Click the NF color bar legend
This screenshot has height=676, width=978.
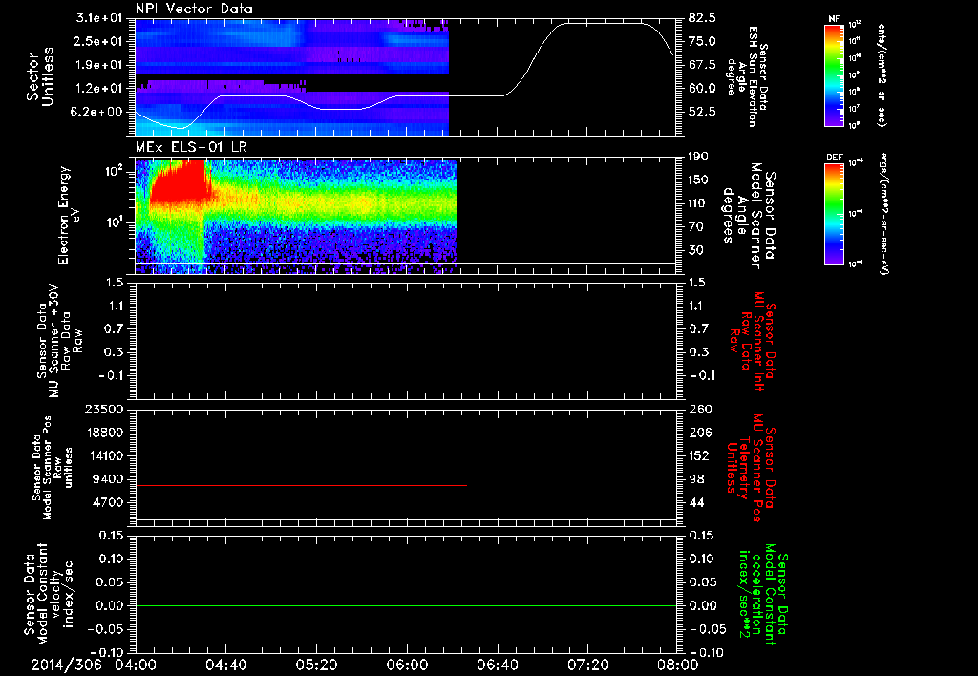pos(835,75)
